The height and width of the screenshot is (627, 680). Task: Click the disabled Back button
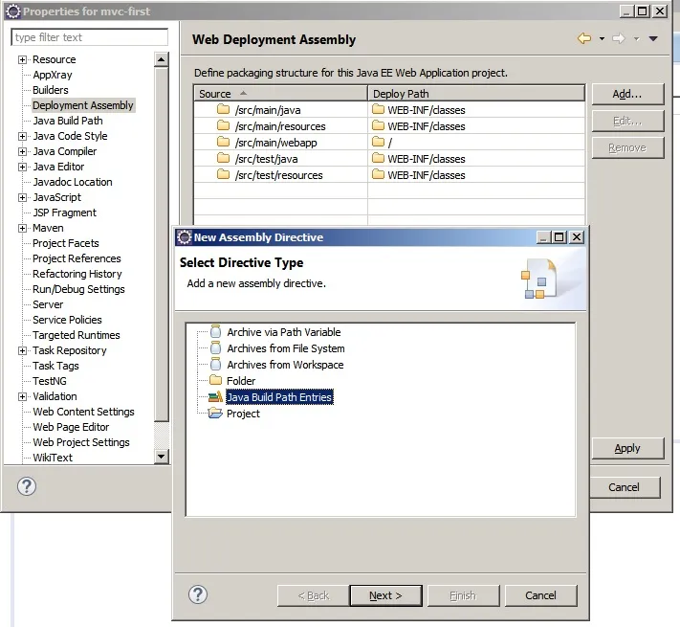point(313,595)
